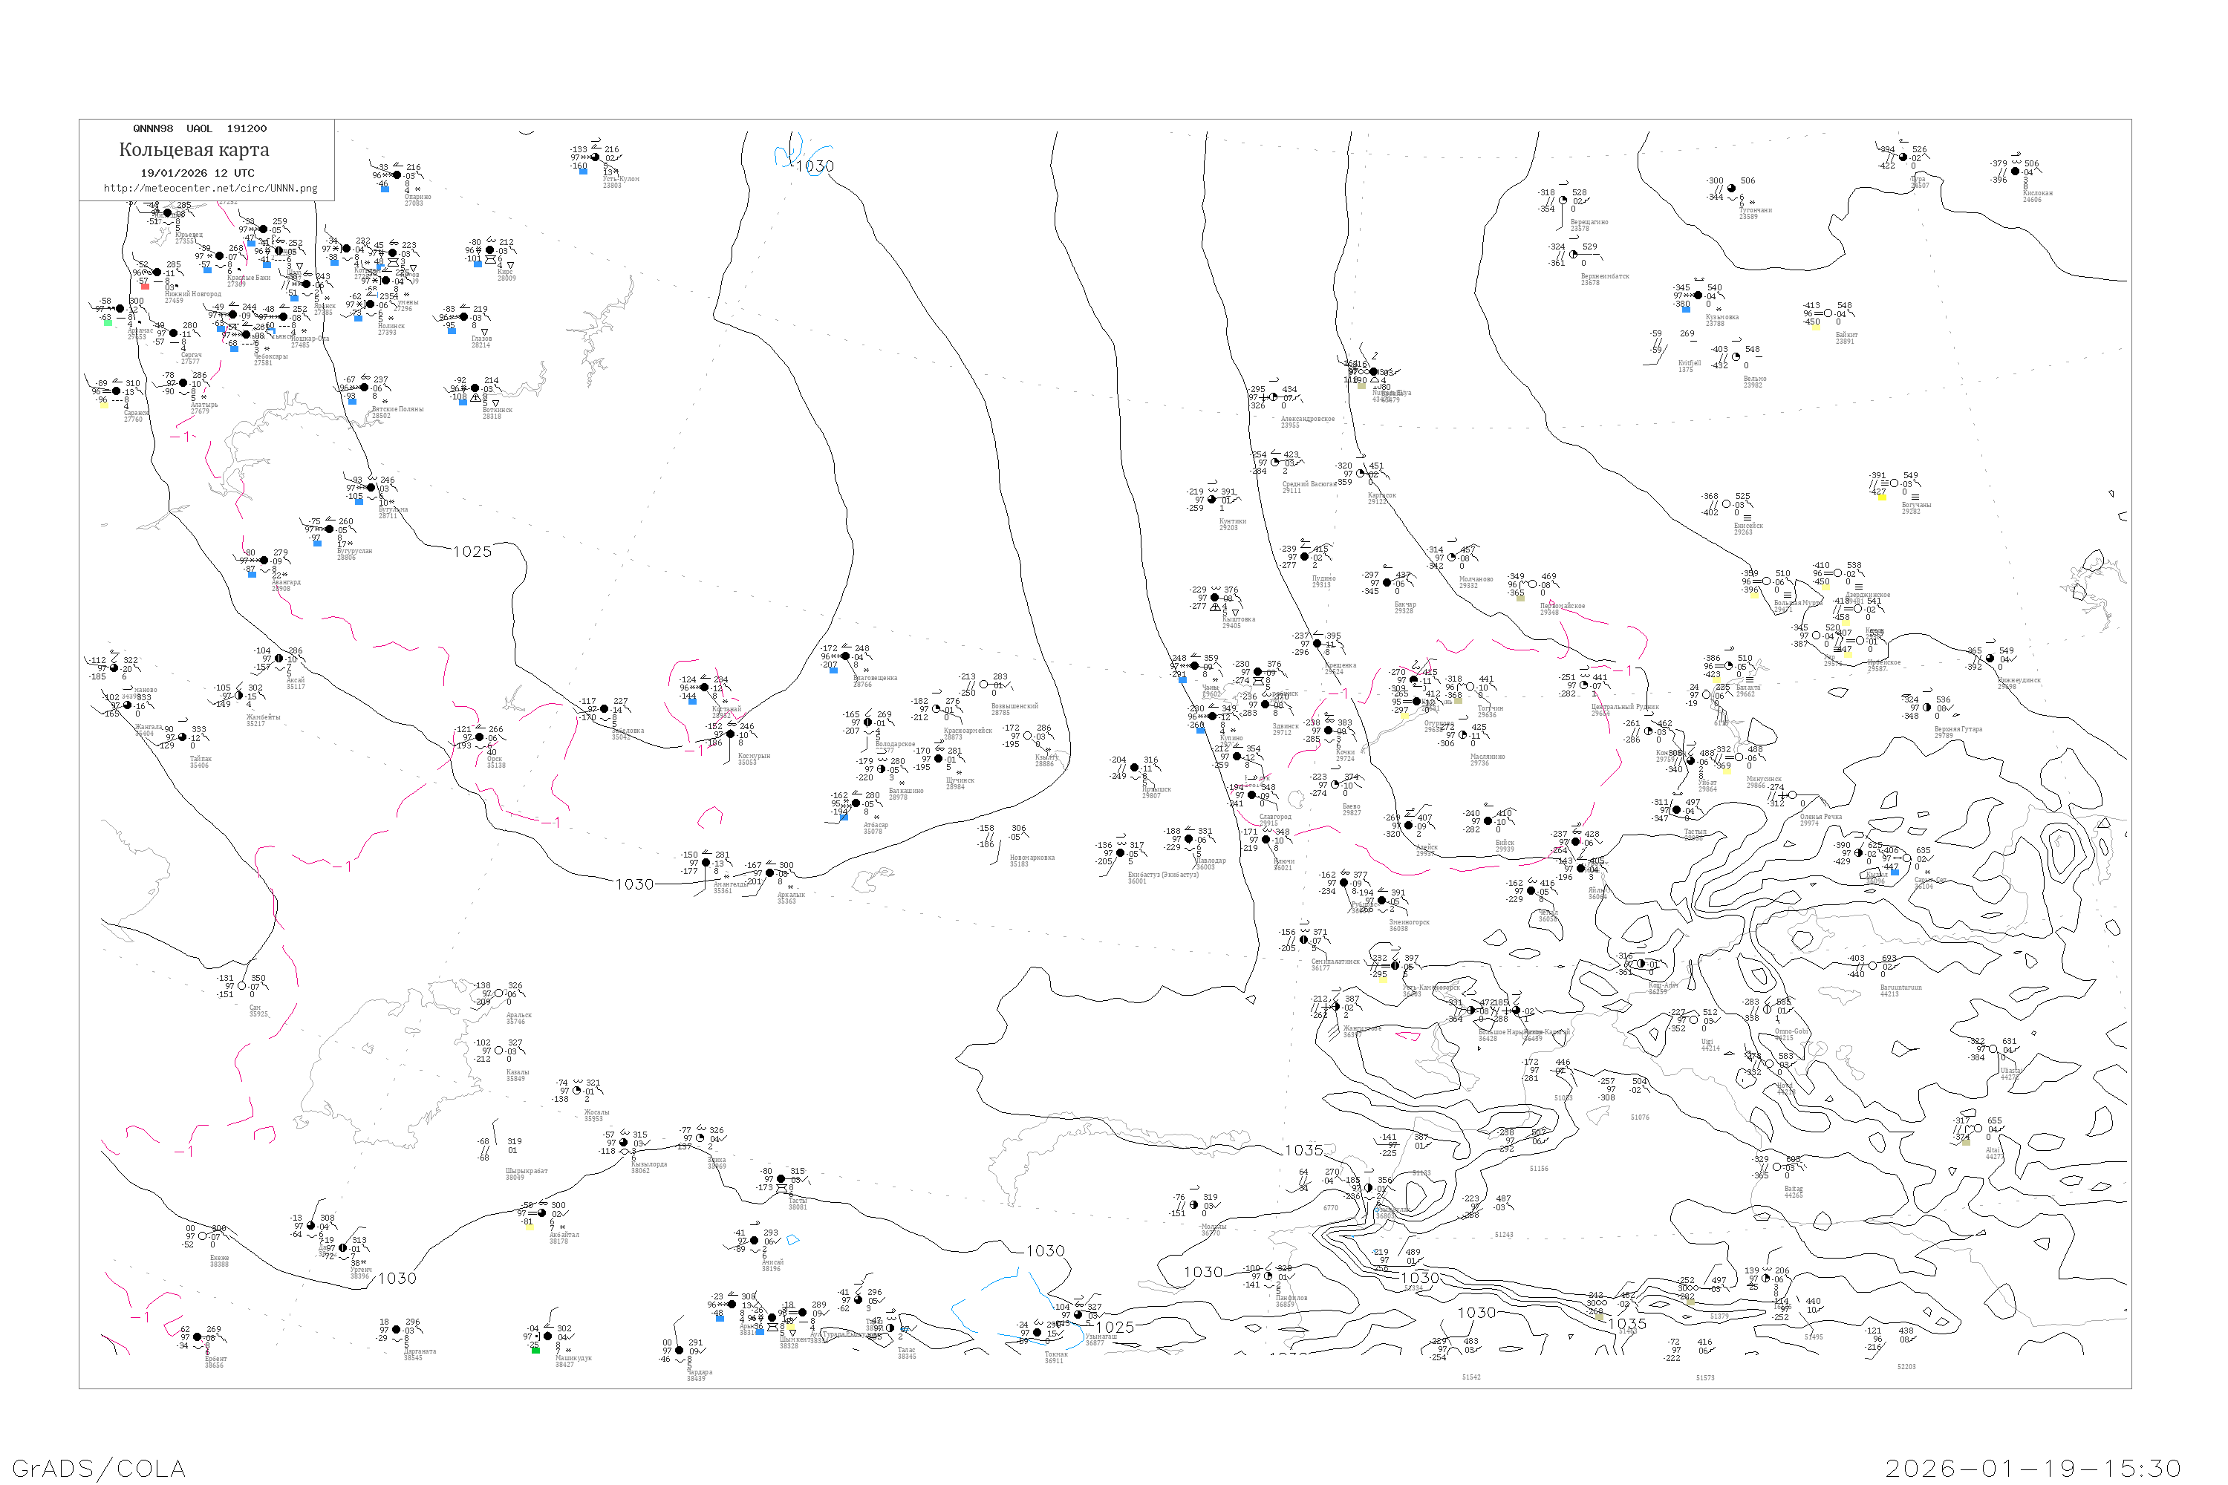The height and width of the screenshot is (1485, 2228).
Task: Click the Тогучин station open circle
Action: [1471, 688]
